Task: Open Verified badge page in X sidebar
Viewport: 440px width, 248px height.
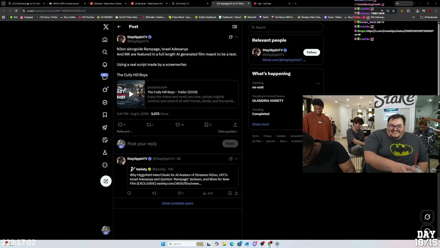Action: tap(105, 102)
